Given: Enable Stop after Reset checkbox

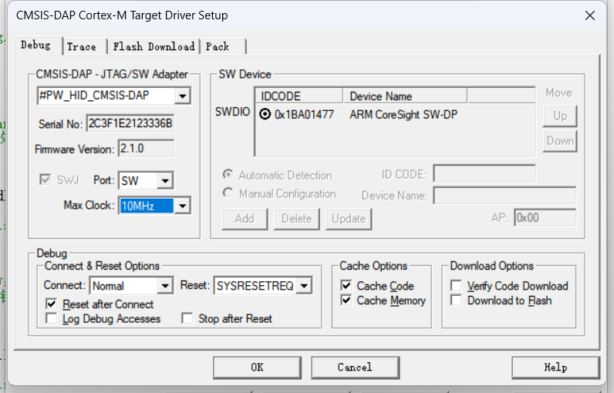Looking at the screenshot, I should (x=187, y=318).
